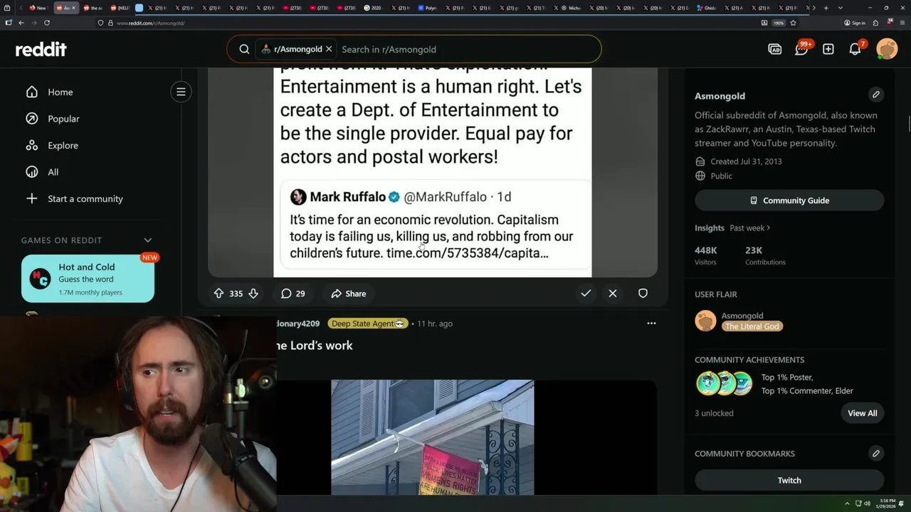This screenshot has height=512, width=911.
Task: Open the house flag post image
Action: click(x=433, y=437)
